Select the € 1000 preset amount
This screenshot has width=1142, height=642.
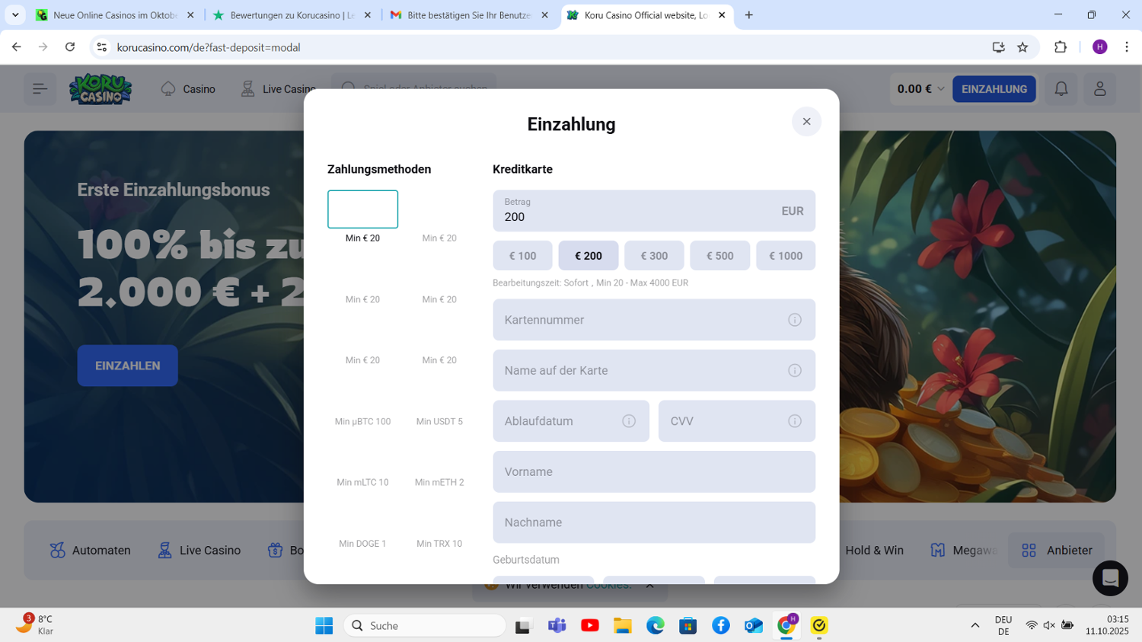coord(785,256)
